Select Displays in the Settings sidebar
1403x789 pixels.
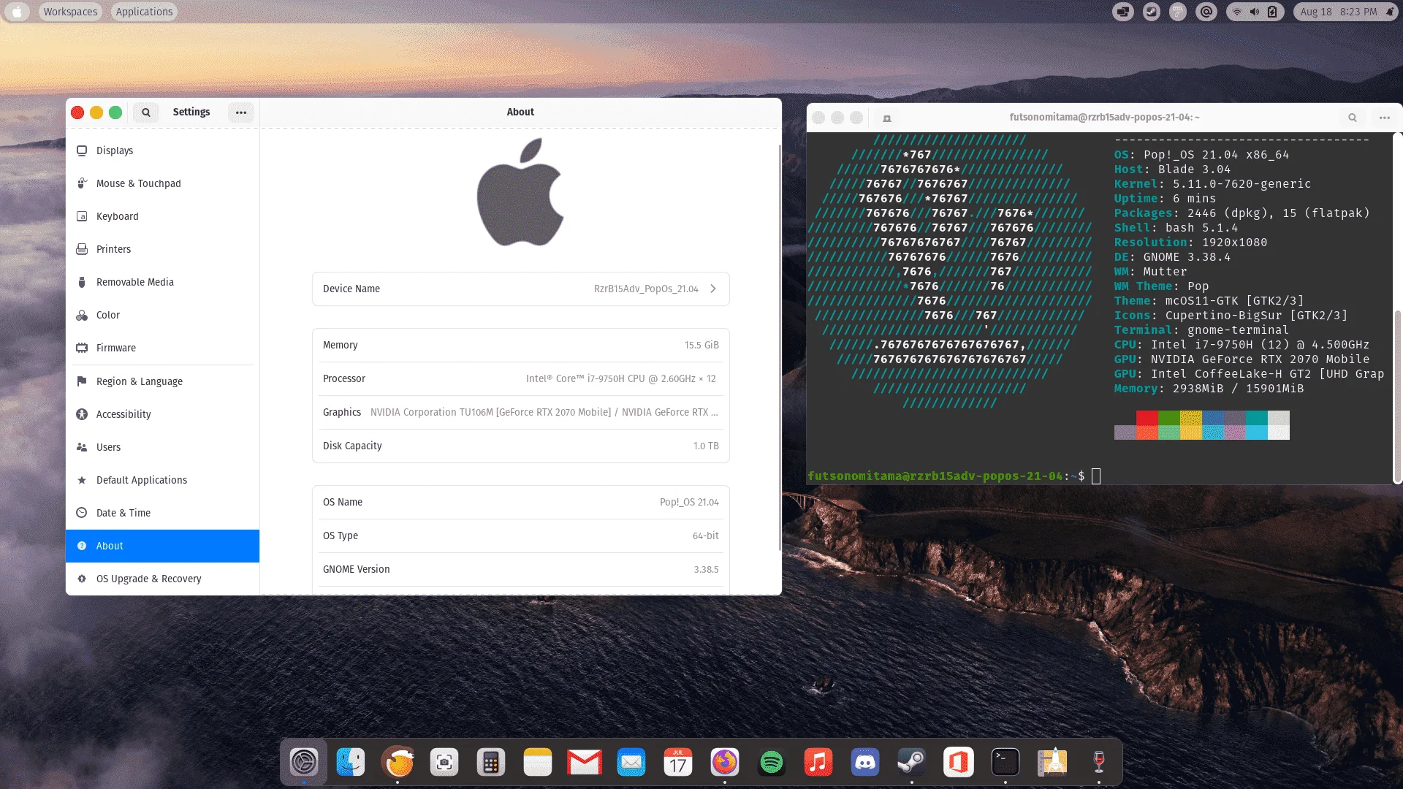[x=162, y=150]
